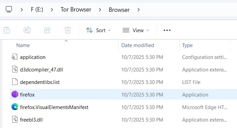Click date modified of dependentlibs.list row
Viewport: 237px width, 128px height.
pyautogui.click(x=142, y=82)
